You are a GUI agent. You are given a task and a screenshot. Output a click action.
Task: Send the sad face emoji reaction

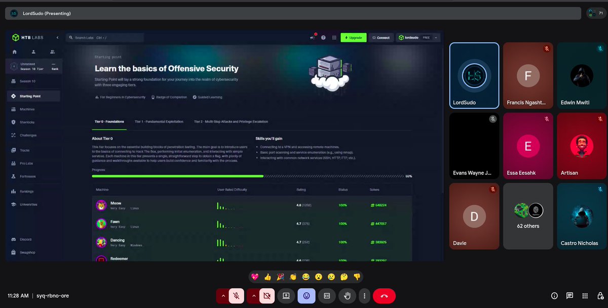point(331,277)
